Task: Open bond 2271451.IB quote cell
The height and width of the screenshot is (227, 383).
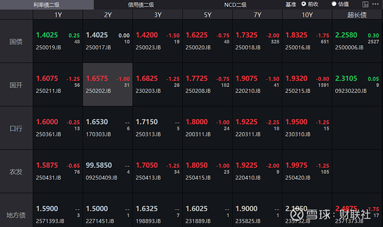Action: point(108,210)
